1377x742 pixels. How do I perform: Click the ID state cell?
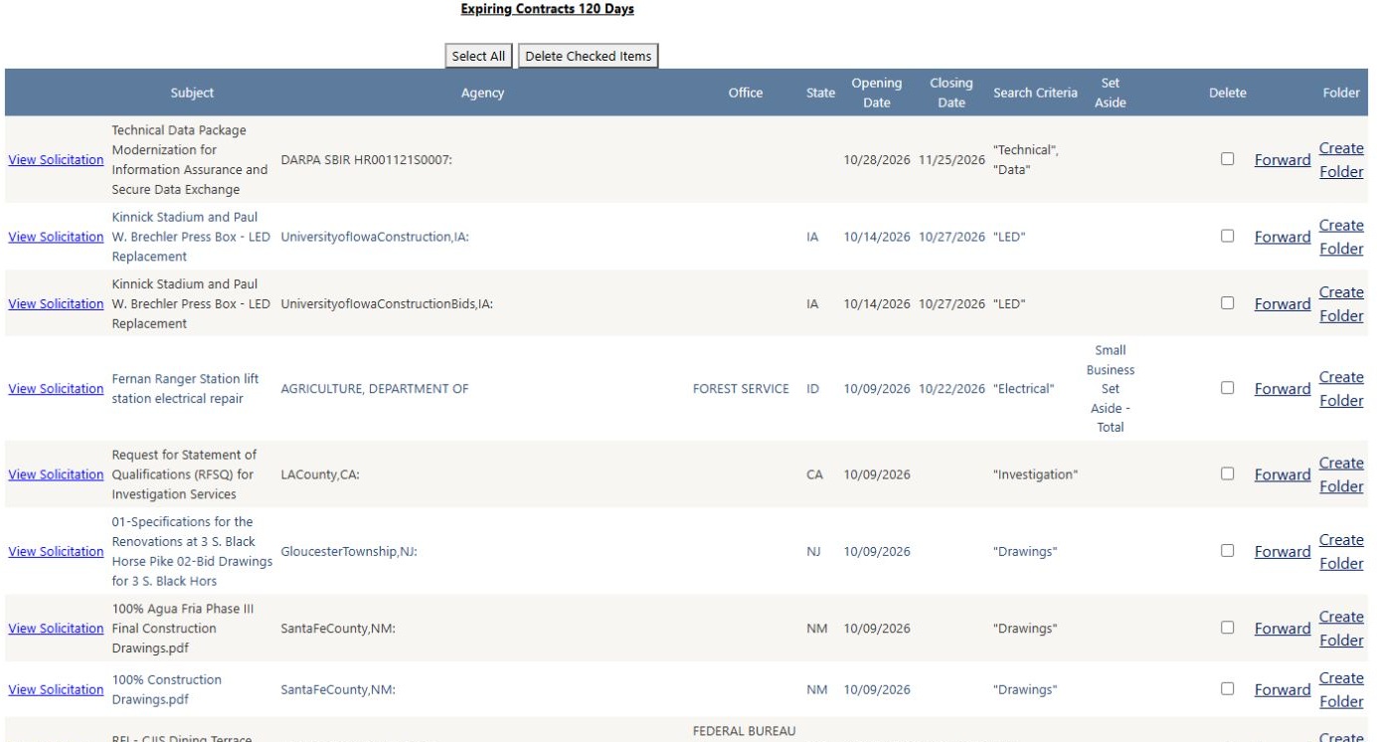point(813,389)
